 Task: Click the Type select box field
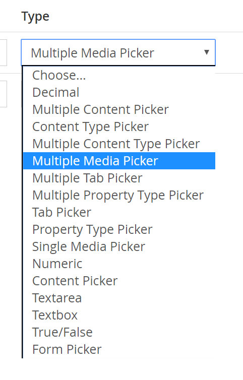point(118,52)
